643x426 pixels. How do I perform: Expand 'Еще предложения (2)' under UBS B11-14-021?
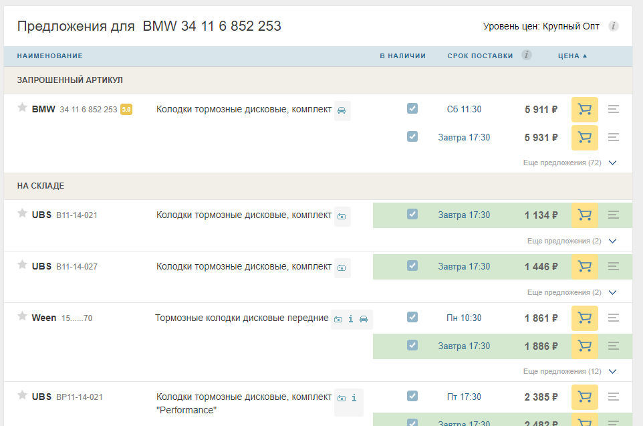click(571, 241)
